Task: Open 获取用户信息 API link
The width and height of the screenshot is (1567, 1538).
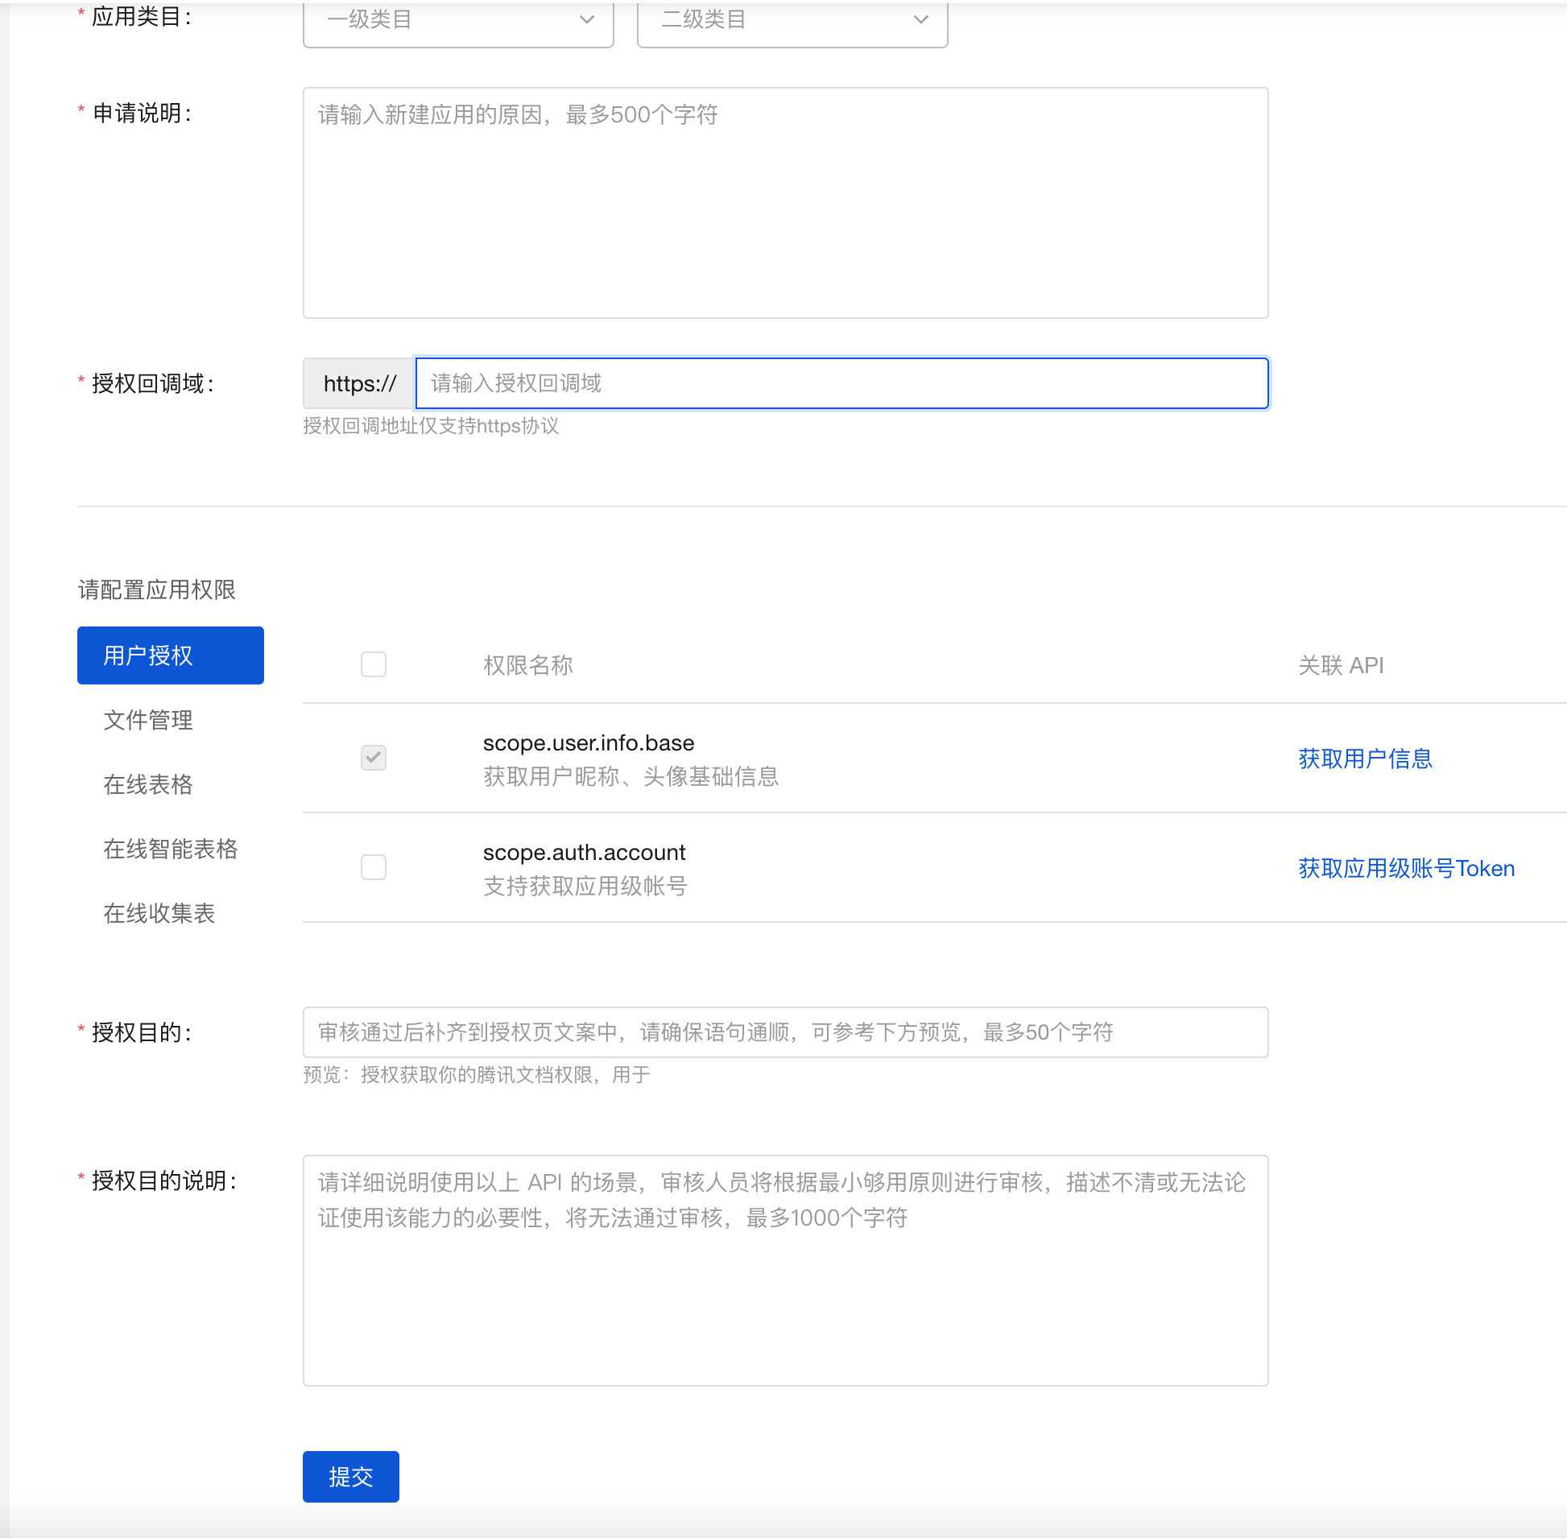Action: point(1365,759)
